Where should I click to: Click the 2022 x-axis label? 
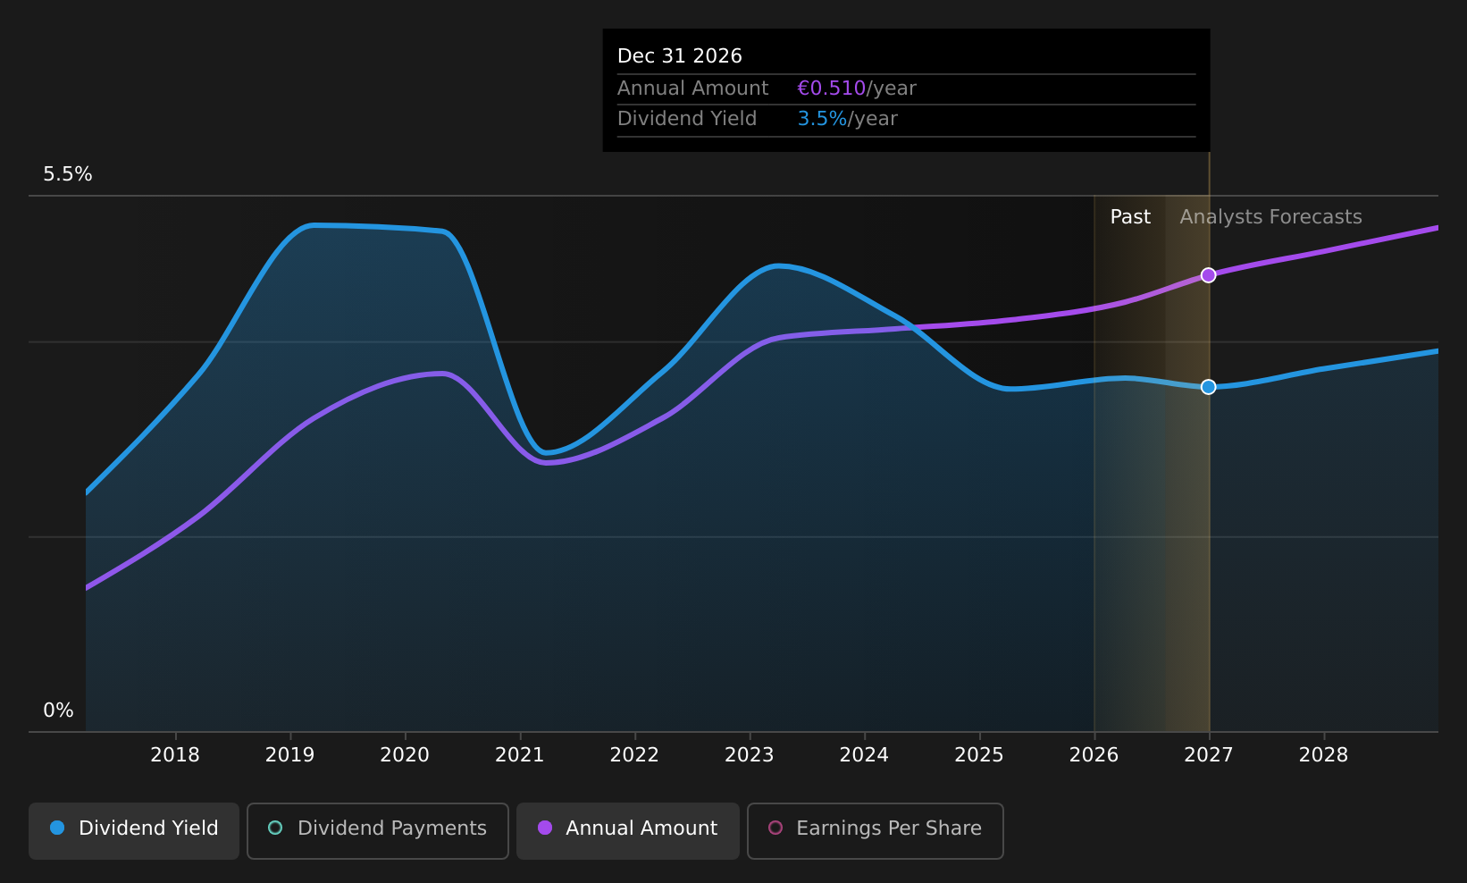[634, 755]
